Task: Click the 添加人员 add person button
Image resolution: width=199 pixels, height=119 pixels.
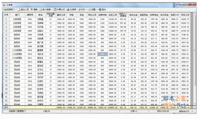Action: pyautogui.click(x=23, y=10)
